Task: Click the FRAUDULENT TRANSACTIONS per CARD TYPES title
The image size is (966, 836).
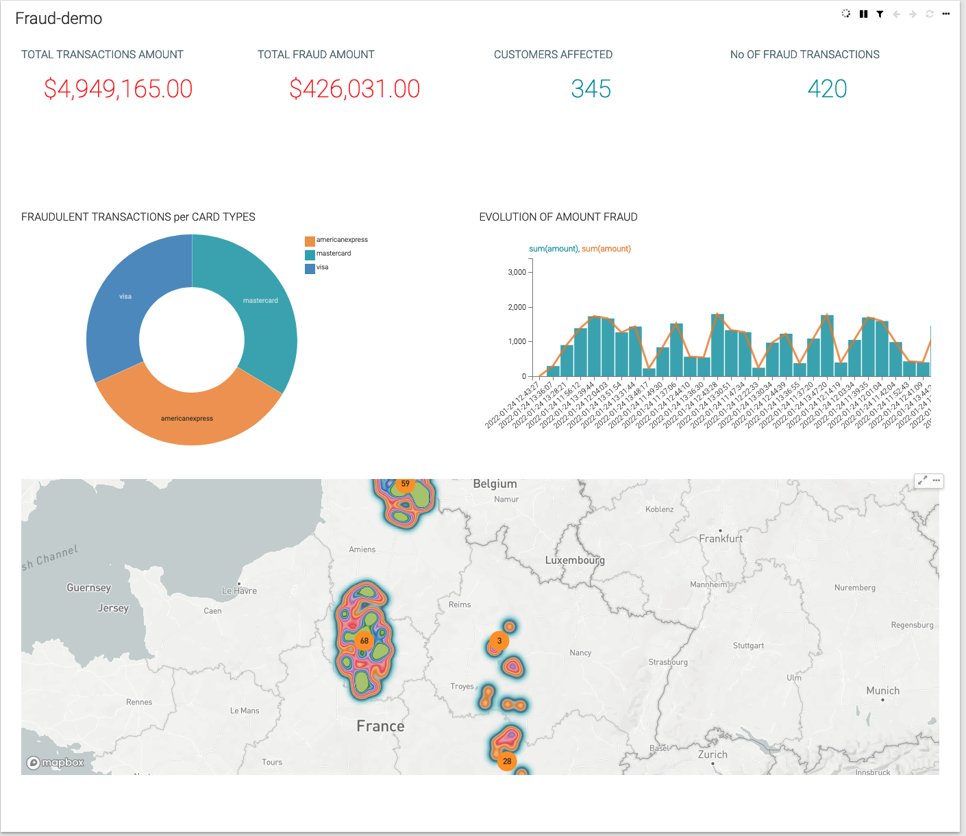Action: pos(138,217)
